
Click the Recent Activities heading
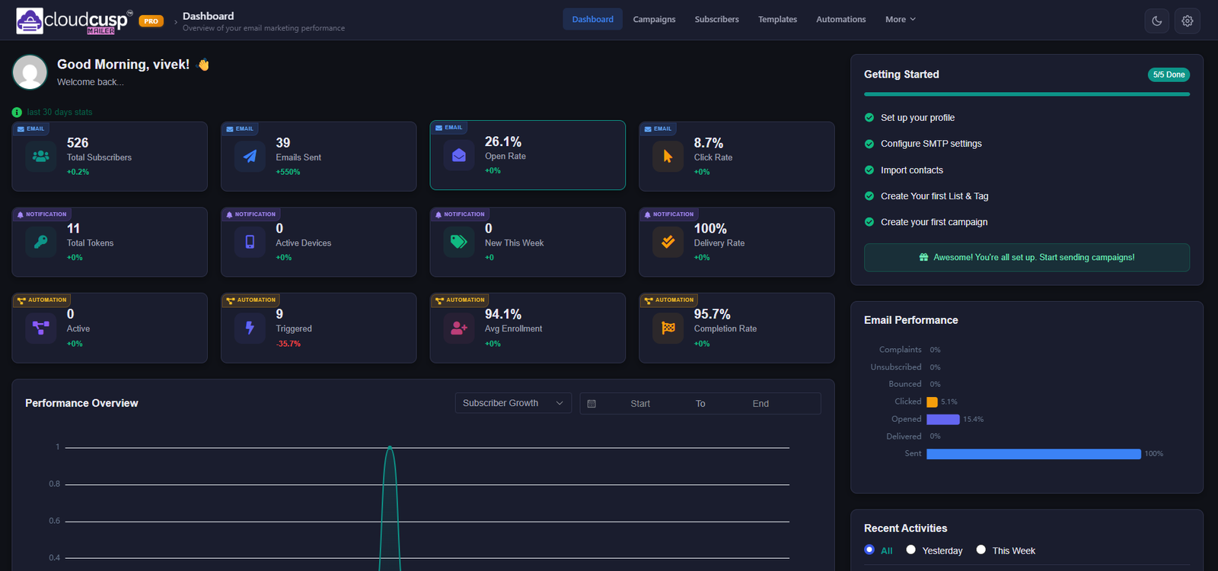point(905,528)
